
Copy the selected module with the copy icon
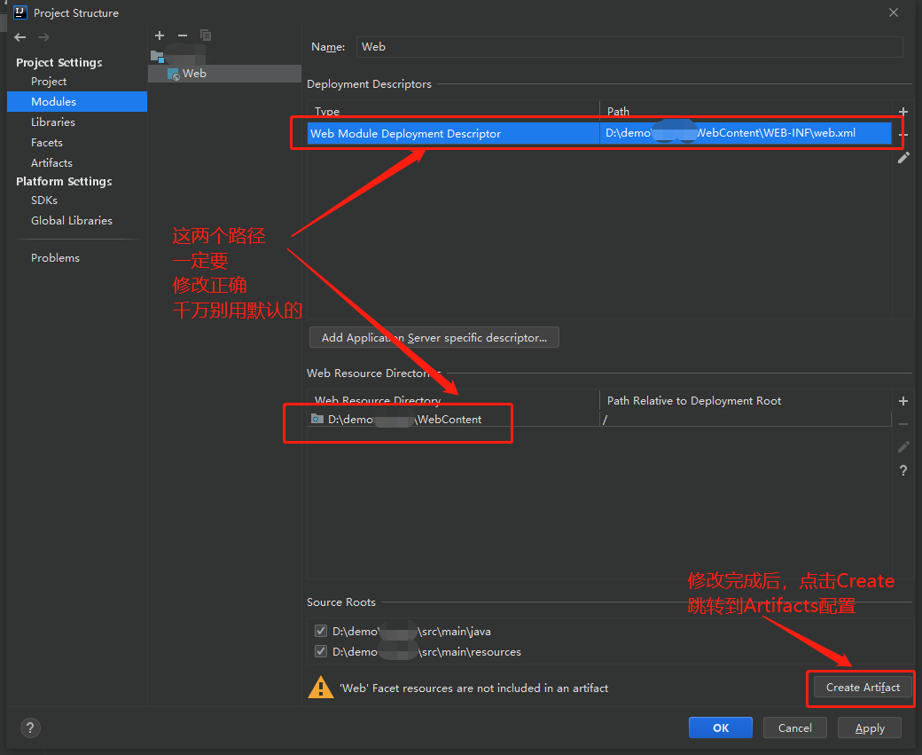click(x=205, y=35)
